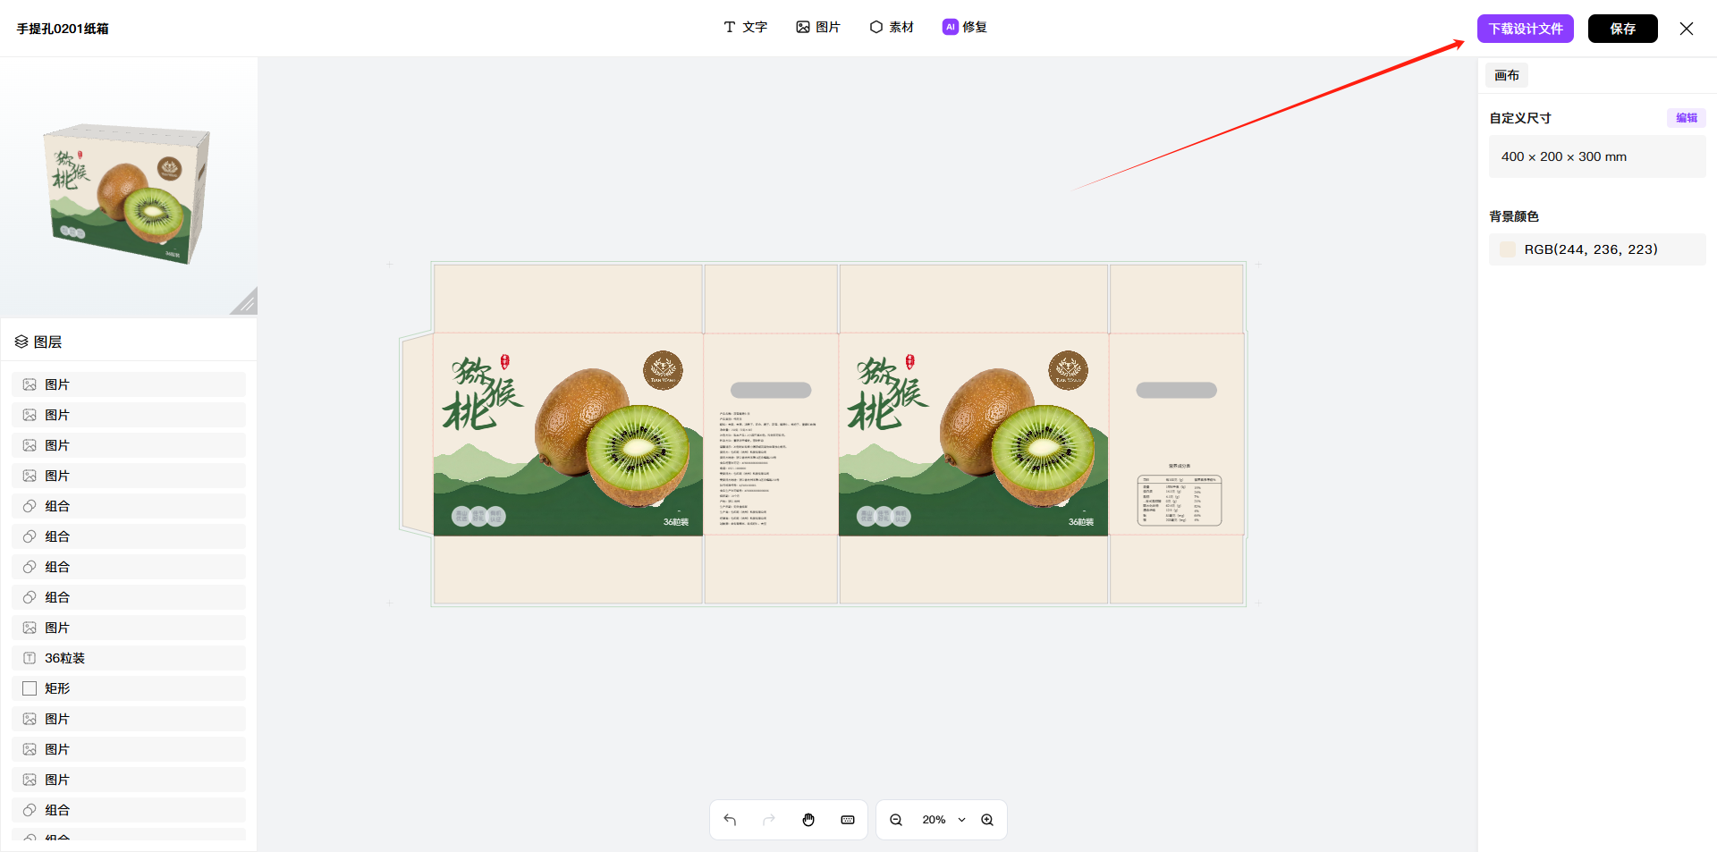Click the undo arrow icon
Image resolution: width=1717 pixels, height=852 pixels.
point(730,820)
